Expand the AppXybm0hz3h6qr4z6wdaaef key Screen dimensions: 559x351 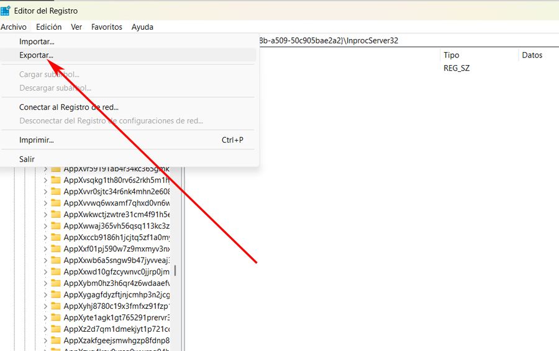[x=45, y=283]
